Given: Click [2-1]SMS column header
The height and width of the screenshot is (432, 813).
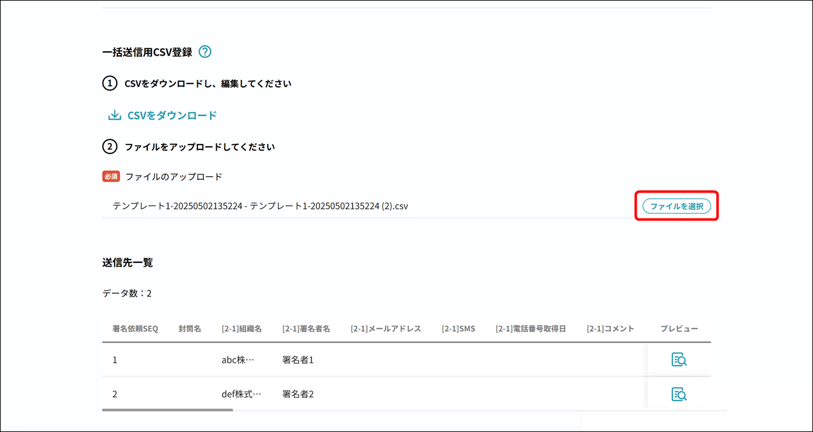Looking at the screenshot, I should pos(459,329).
